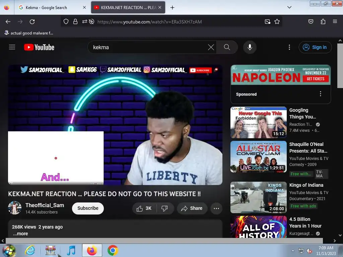
Task: Open Shaquille O'Neal Presents video title
Action: tap(308, 148)
